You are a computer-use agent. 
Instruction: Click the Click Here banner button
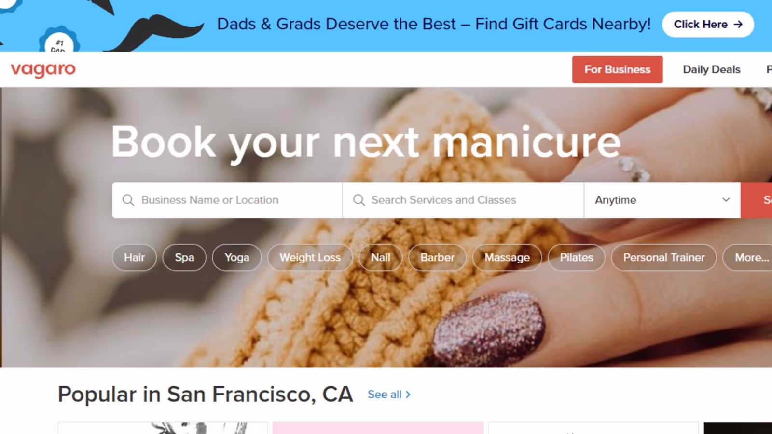[x=708, y=24]
